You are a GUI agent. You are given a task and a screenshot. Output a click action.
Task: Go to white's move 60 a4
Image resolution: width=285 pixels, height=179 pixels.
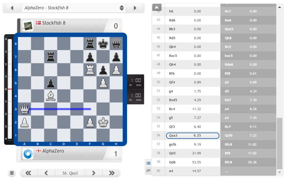point(193,171)
